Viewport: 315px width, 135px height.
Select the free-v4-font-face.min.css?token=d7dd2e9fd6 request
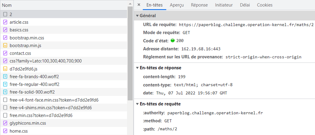click(x=64, y=100)
